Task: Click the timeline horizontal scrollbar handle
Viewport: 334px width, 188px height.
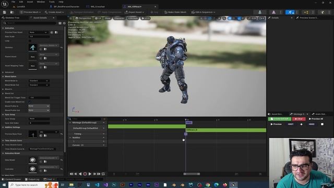Action: [x=192, y=174]
